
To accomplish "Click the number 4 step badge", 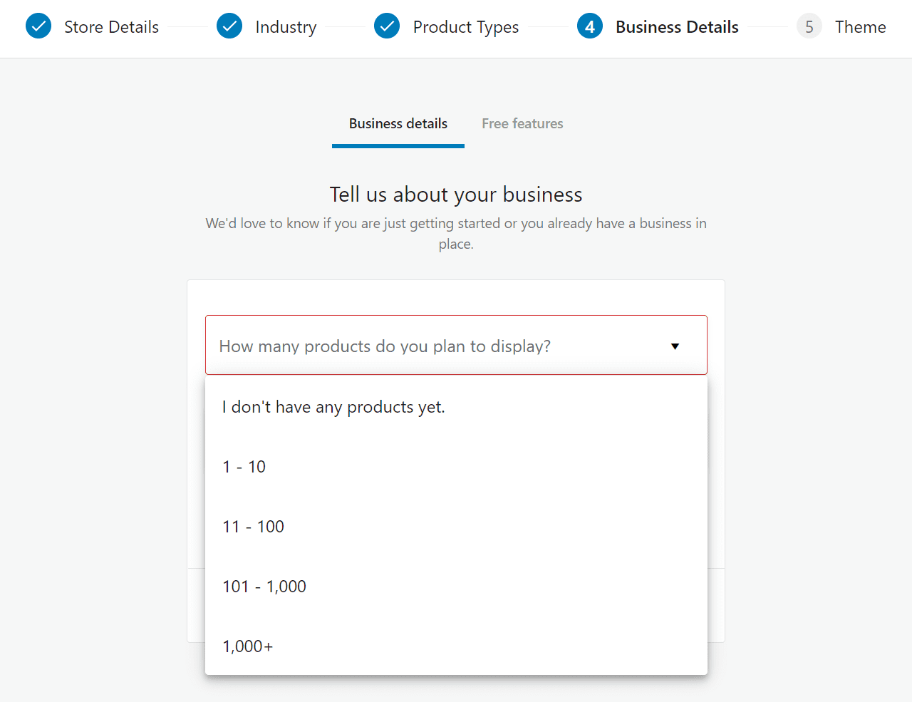I will [x=590, y=26].
